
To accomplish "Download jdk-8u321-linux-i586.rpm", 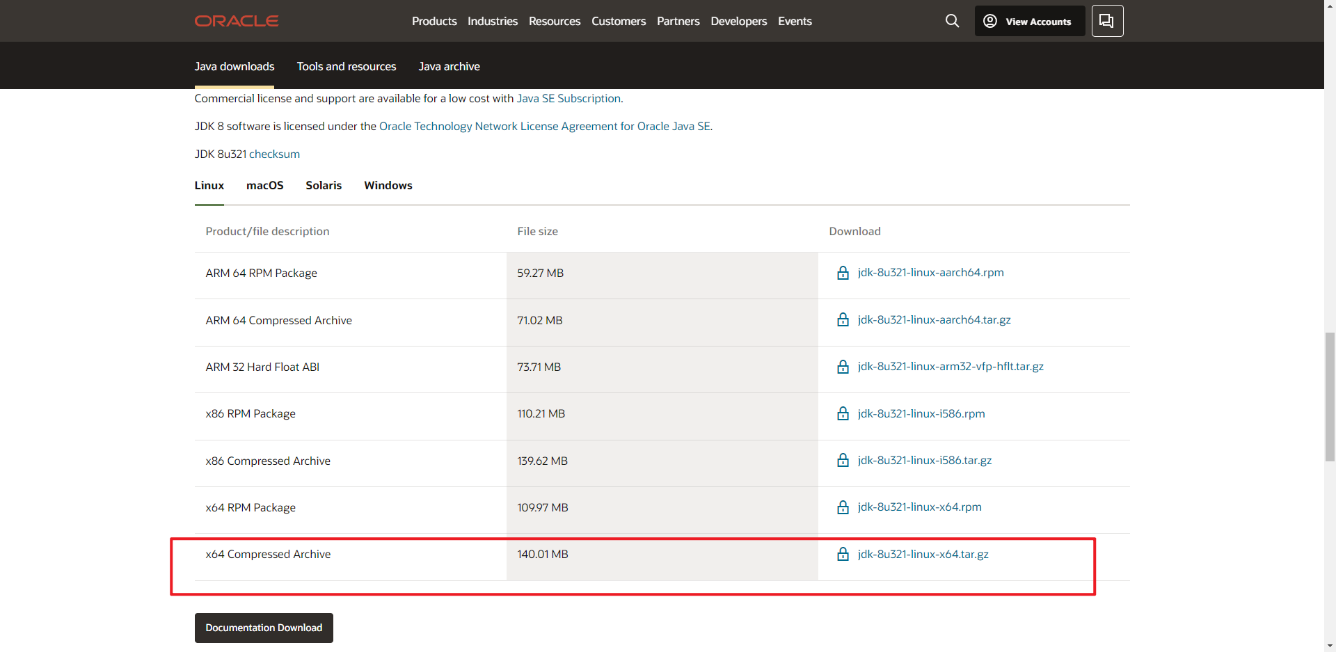I will coord(921,413).
